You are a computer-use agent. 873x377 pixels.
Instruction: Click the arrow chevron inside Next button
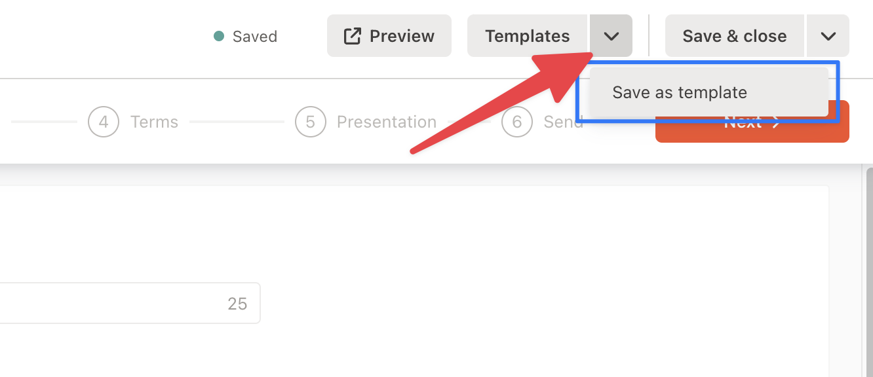(776, 122)
